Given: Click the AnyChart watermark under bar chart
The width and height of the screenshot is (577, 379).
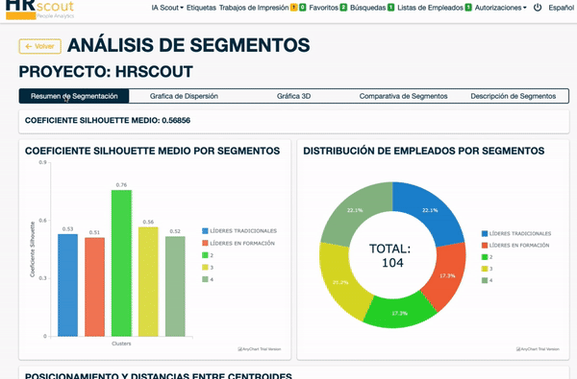Looking at the screenshot, I should [260, 349].
